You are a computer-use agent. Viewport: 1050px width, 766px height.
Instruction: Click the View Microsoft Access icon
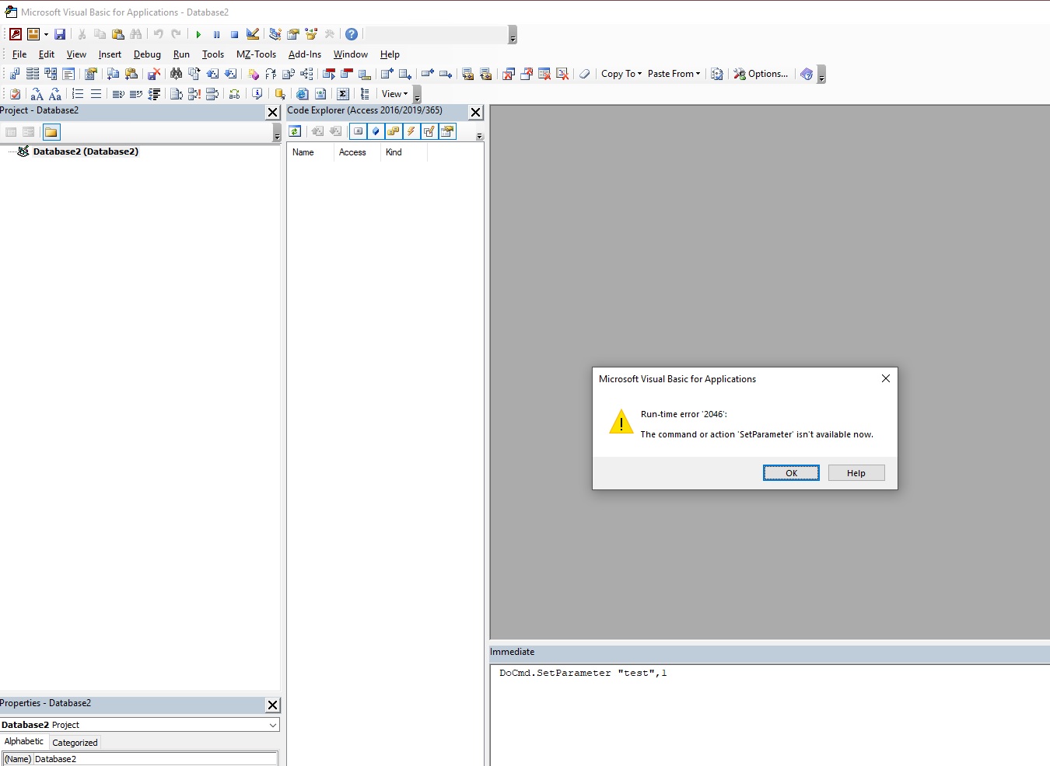coord(16,34)
